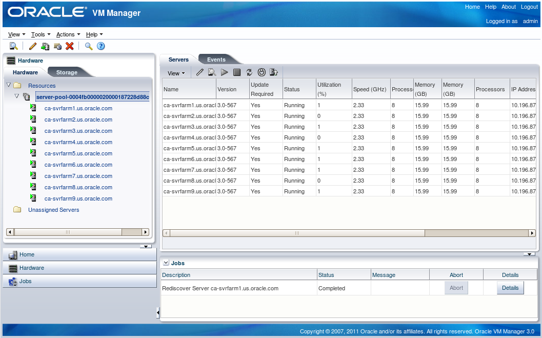Click the Update Server icon in Servers toolbar

pyautogui.click(x=274, y=72)
